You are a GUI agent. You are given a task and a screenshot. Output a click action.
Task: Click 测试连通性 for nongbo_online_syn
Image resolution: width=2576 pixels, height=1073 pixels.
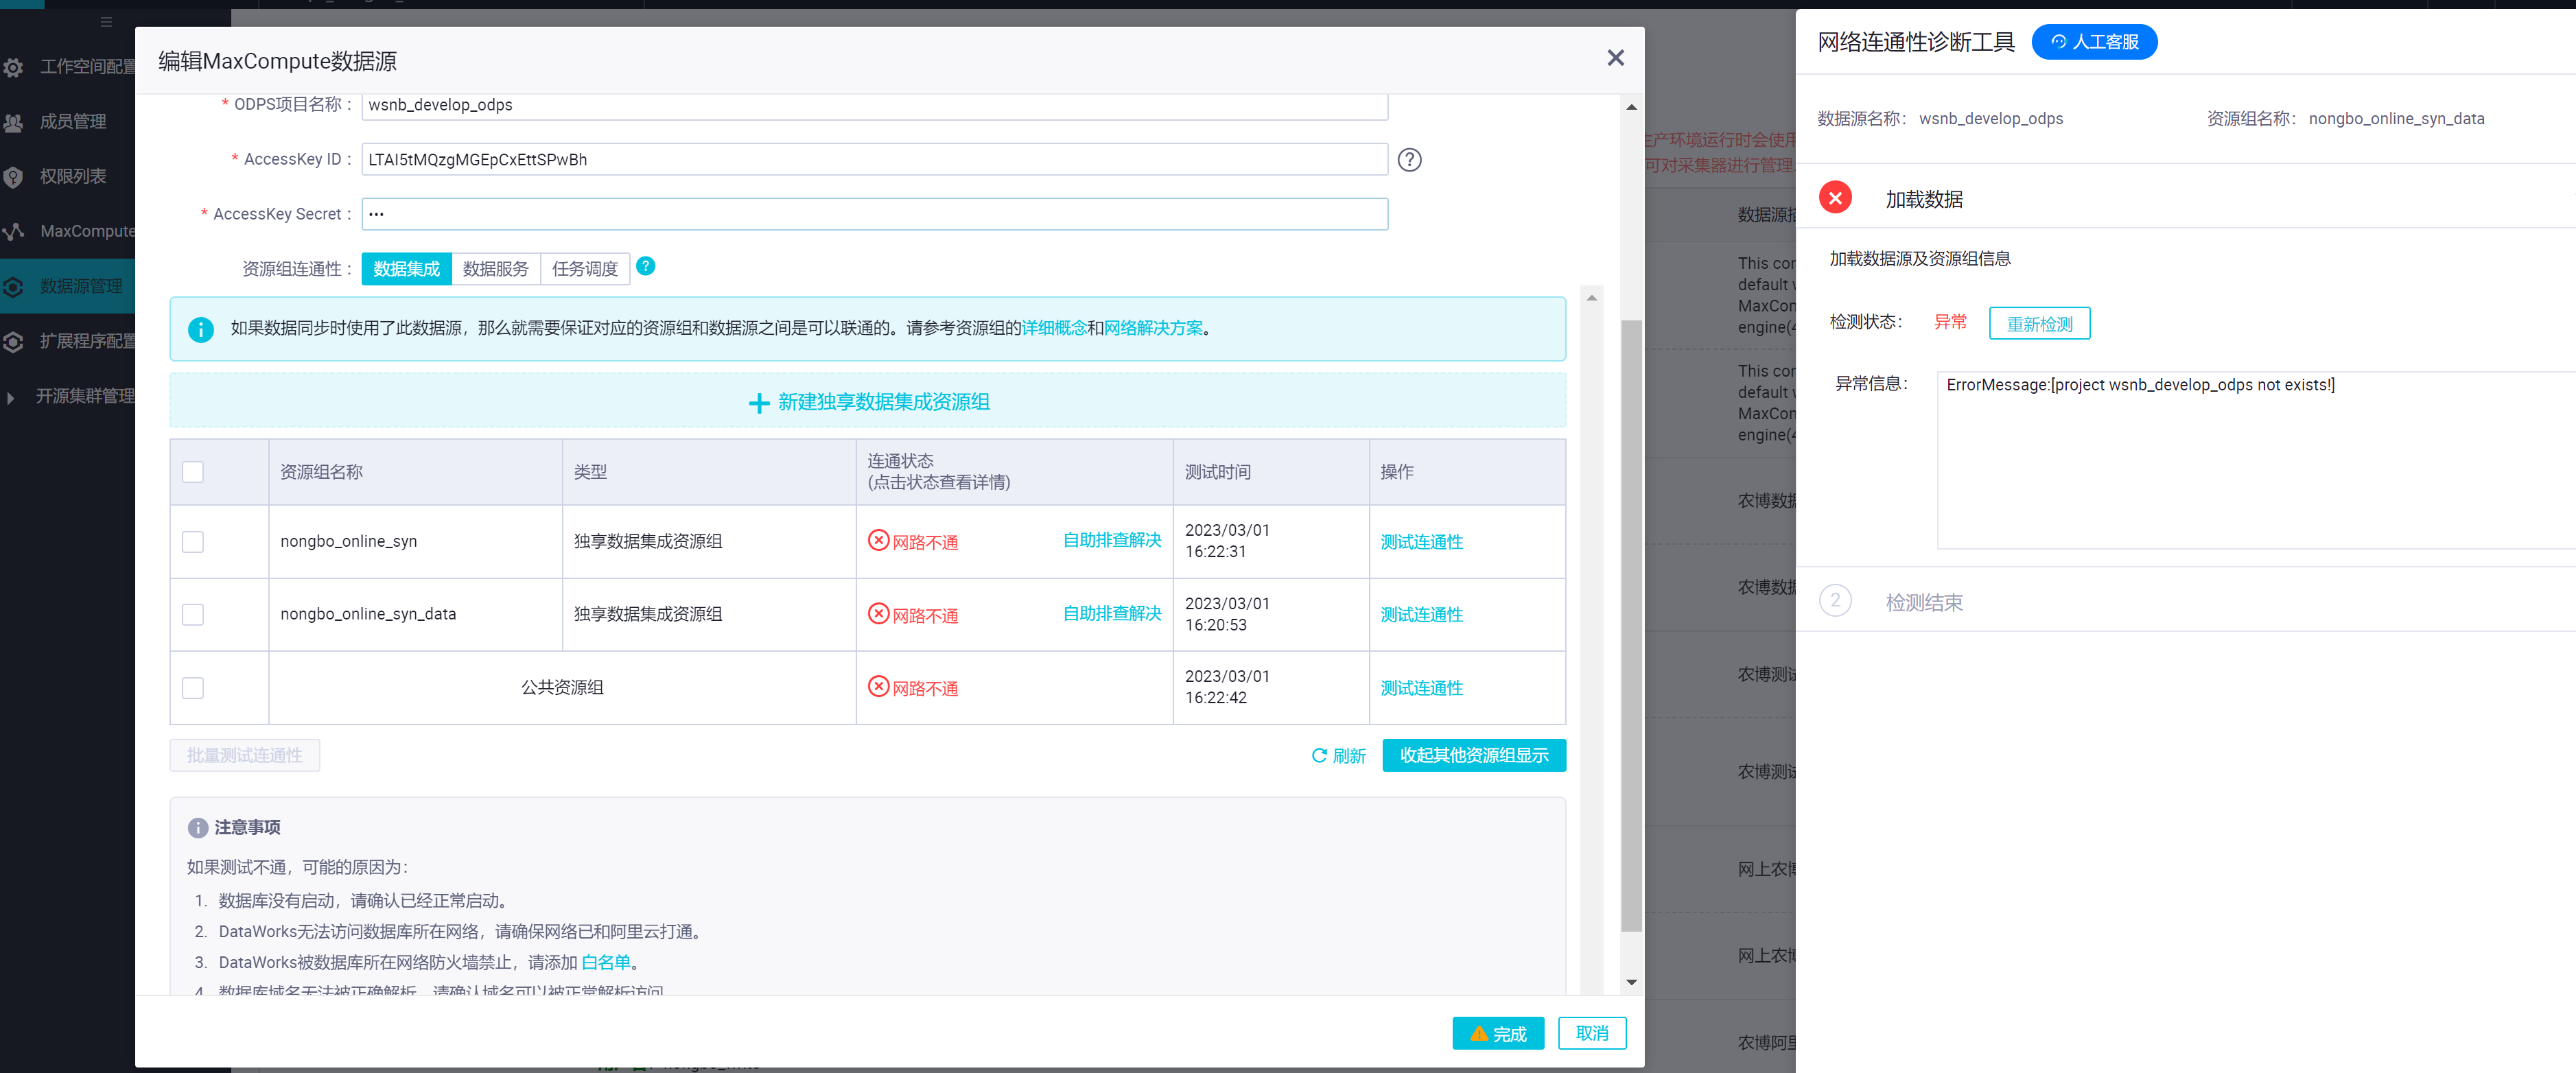(x=1421, y=542)
